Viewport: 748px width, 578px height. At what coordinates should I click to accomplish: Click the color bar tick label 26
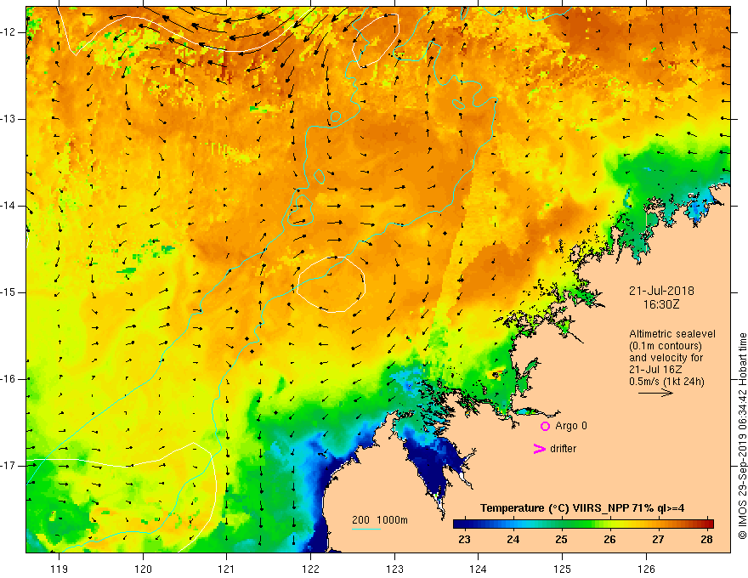(x=609, y=540)
